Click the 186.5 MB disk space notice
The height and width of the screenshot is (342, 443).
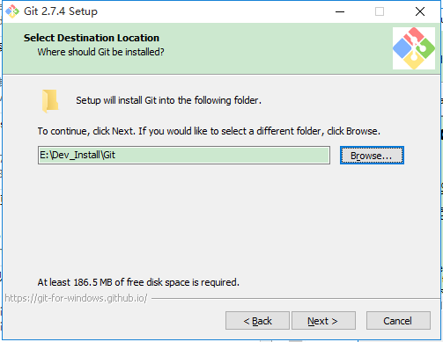[x=138, y=282]
